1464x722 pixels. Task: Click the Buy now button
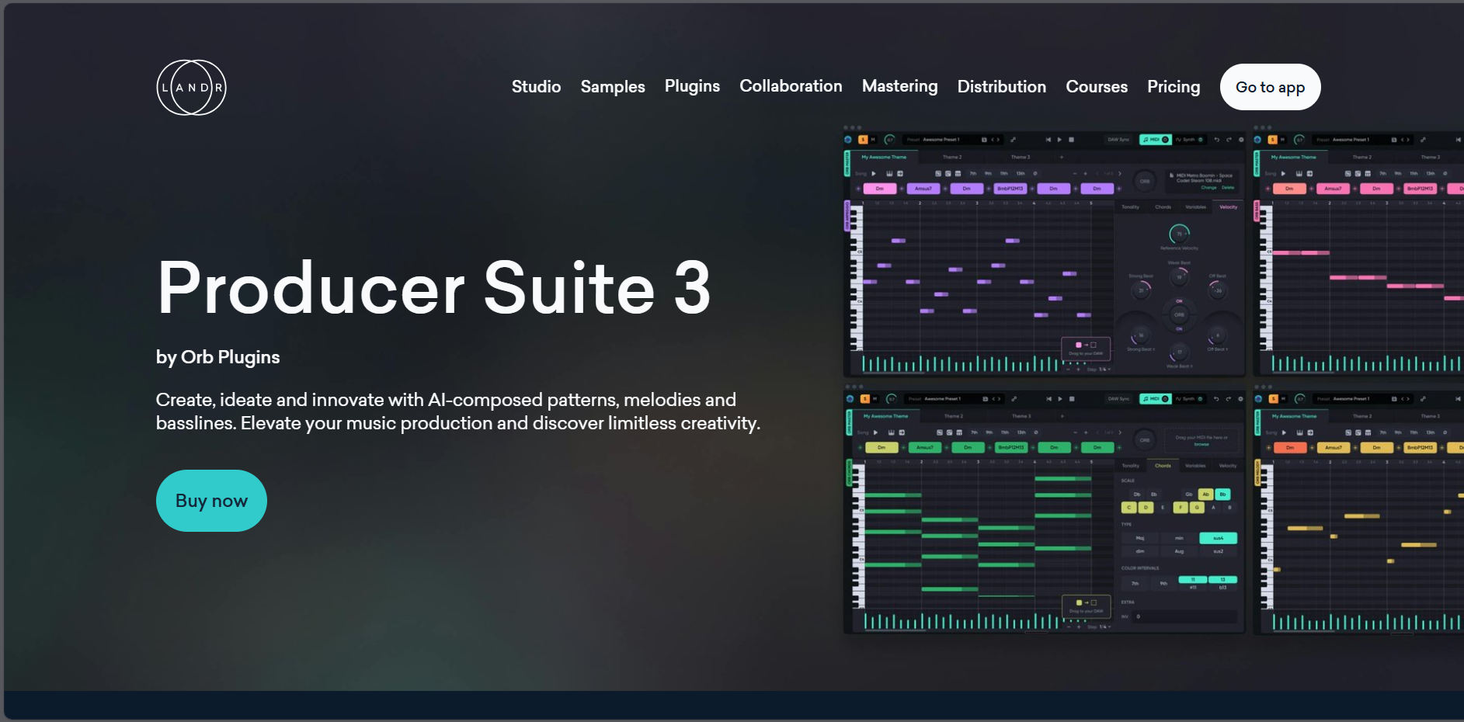point(211,501)
